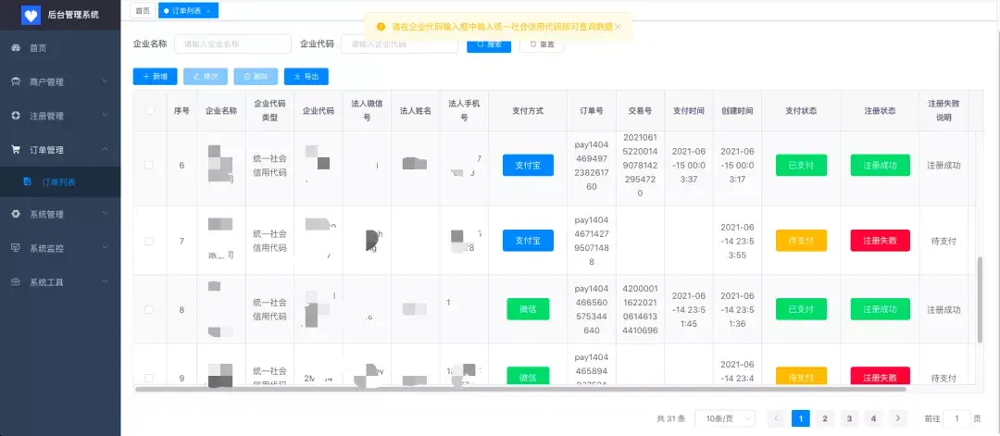1000x436 pixels.
Task: Go to page 4
Action: point(873,418)
